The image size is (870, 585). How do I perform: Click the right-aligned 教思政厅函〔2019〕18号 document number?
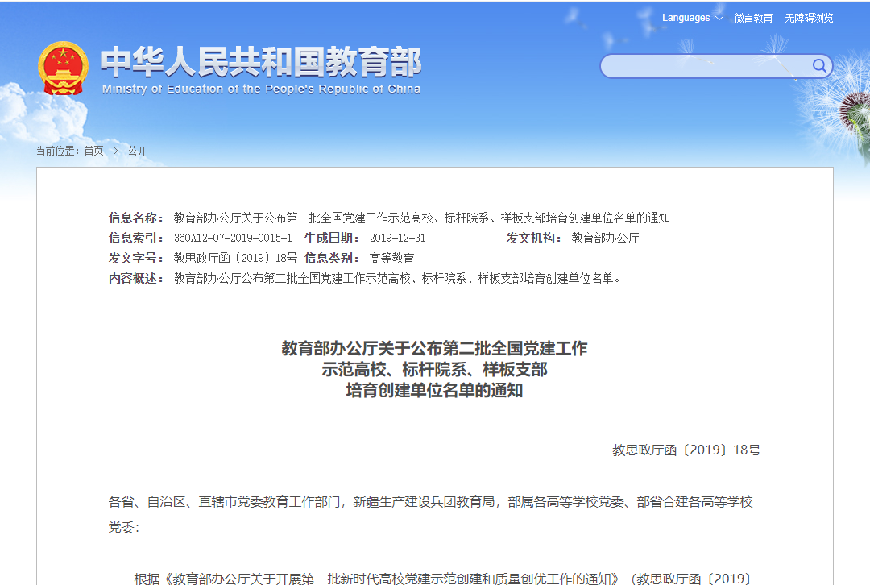pos(686,450)
